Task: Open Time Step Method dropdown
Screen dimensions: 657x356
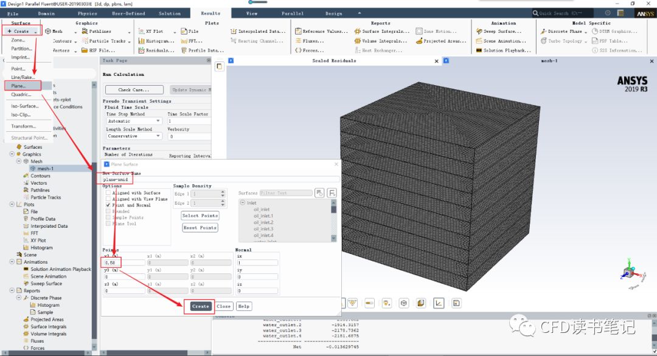Action: click(x=133, y=121)
